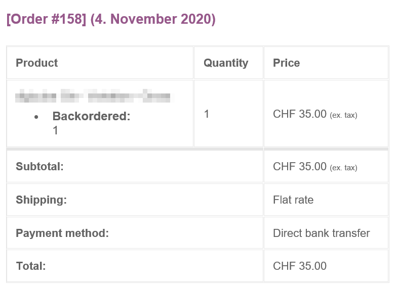Screen dimensions: 398x290
Task: Click the blurred product name
Action: pos(95,95)
